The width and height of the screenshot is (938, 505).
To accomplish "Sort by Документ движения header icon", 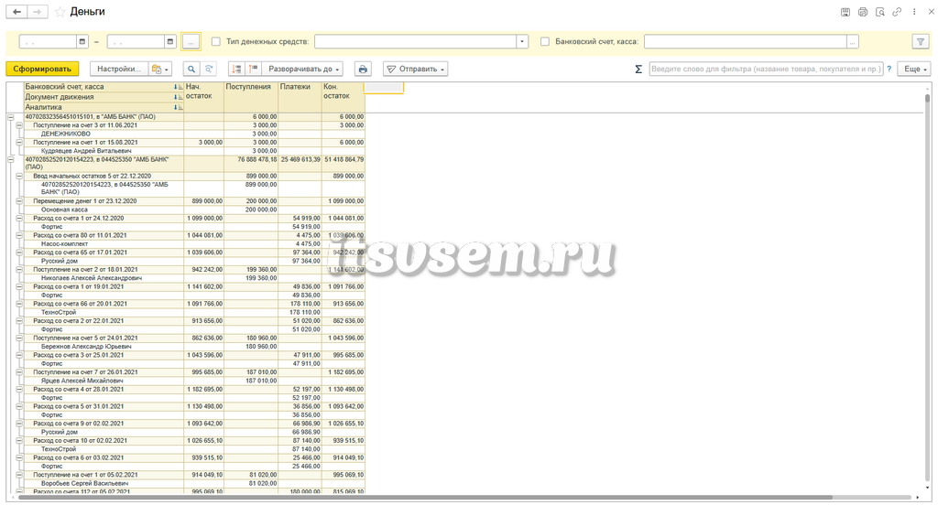I will coord(179,97).
